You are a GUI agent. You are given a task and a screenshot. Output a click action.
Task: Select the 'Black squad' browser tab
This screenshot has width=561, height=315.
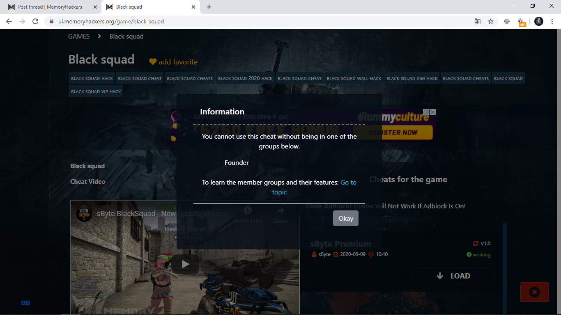150,7
